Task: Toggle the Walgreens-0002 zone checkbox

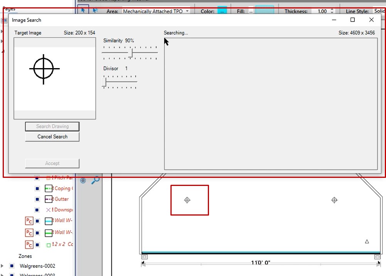Action: coord(12,266)
